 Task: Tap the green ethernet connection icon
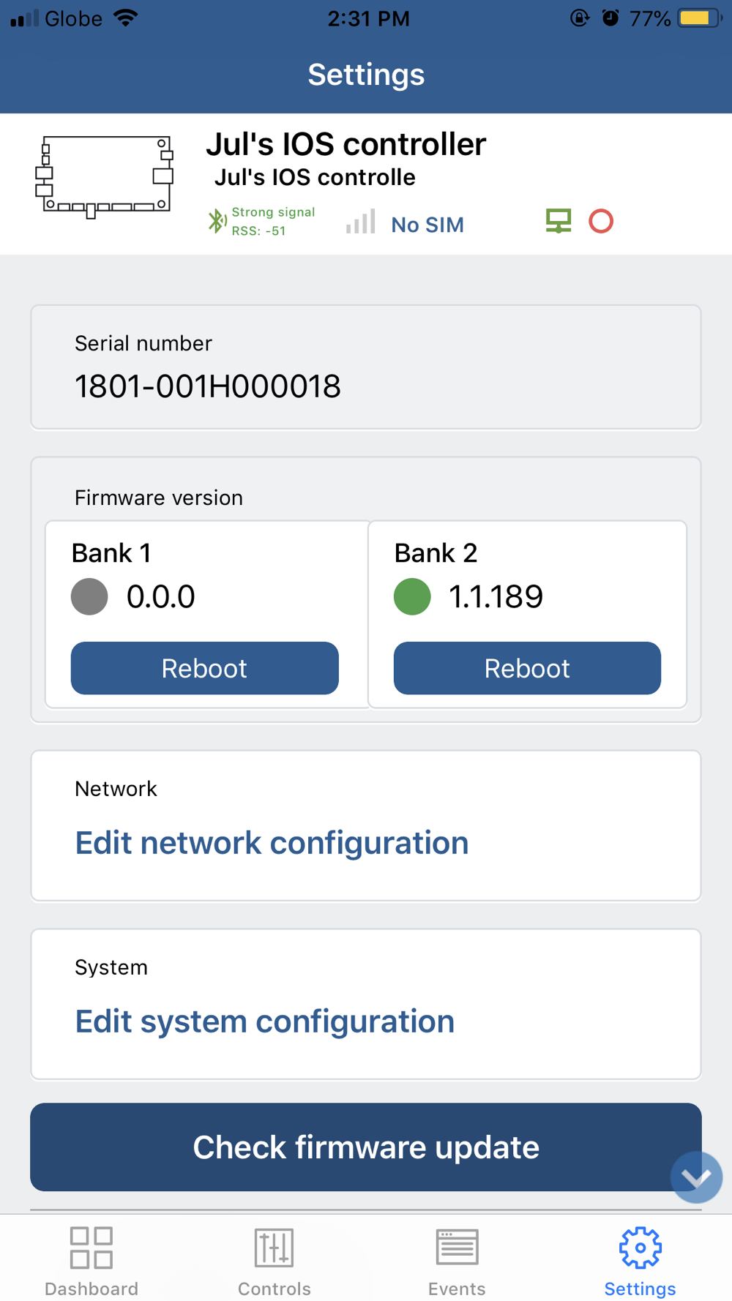pyautogui.click(x=559, y=221)
